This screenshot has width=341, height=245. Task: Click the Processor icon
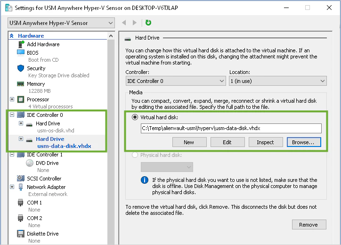(x=21, y=99)
